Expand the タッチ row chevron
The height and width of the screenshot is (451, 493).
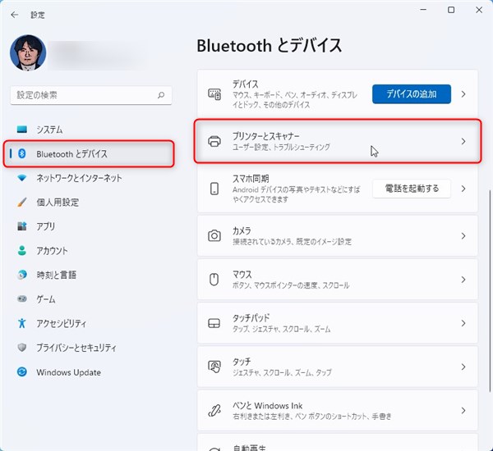463,367
